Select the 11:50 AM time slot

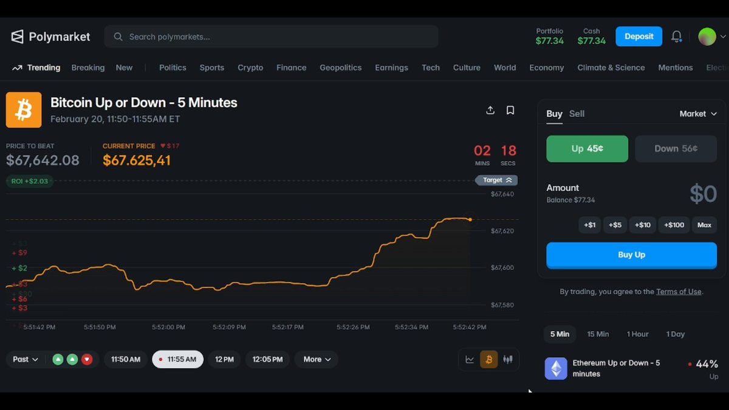(126, 359)
